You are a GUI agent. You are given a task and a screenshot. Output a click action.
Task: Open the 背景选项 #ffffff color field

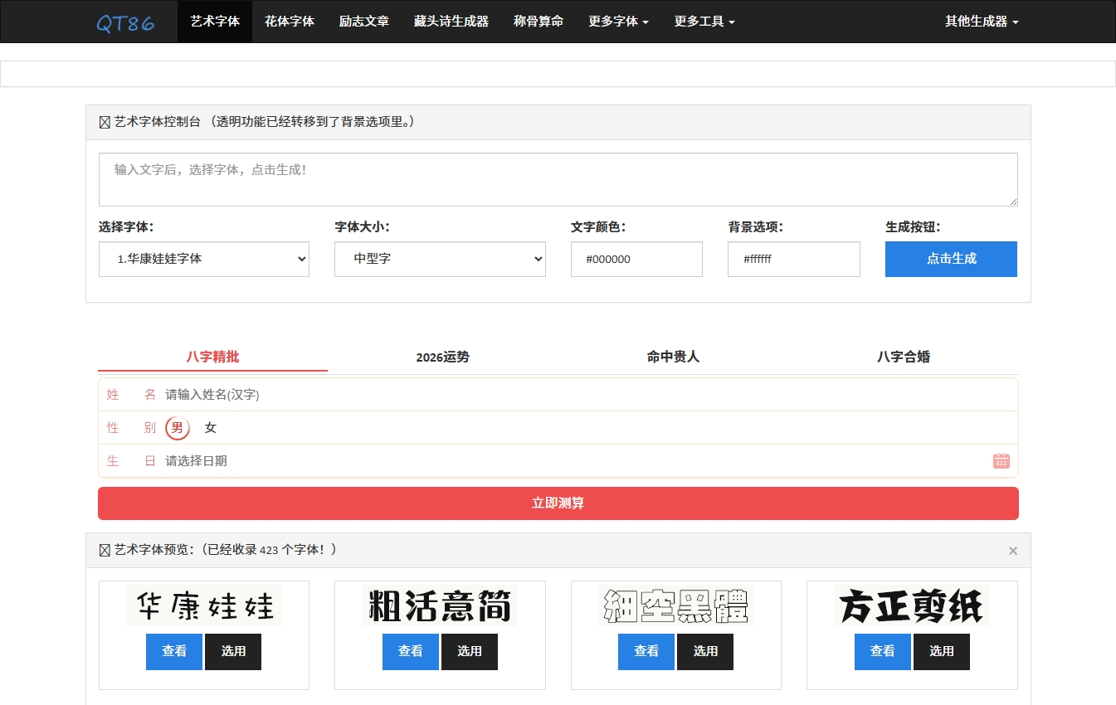click(794, 259)
